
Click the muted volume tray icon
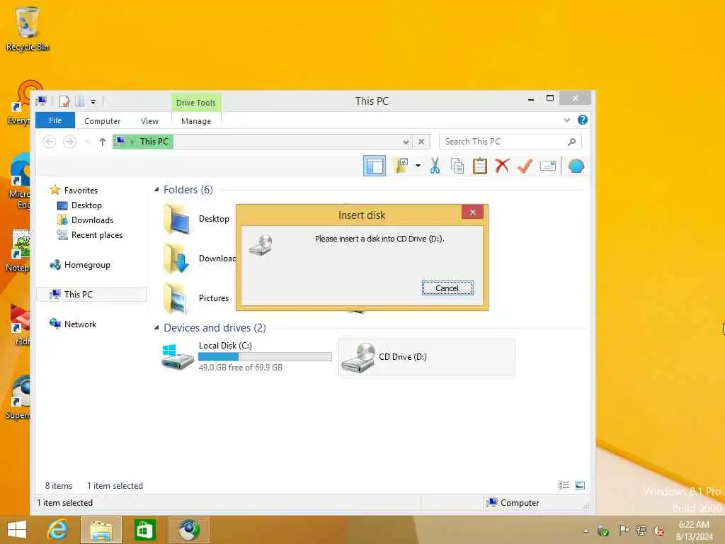[x=658, y=531]
